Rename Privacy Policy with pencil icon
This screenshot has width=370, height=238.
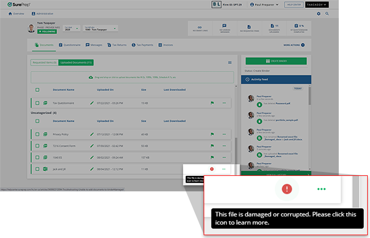click(x=92, y=134)
